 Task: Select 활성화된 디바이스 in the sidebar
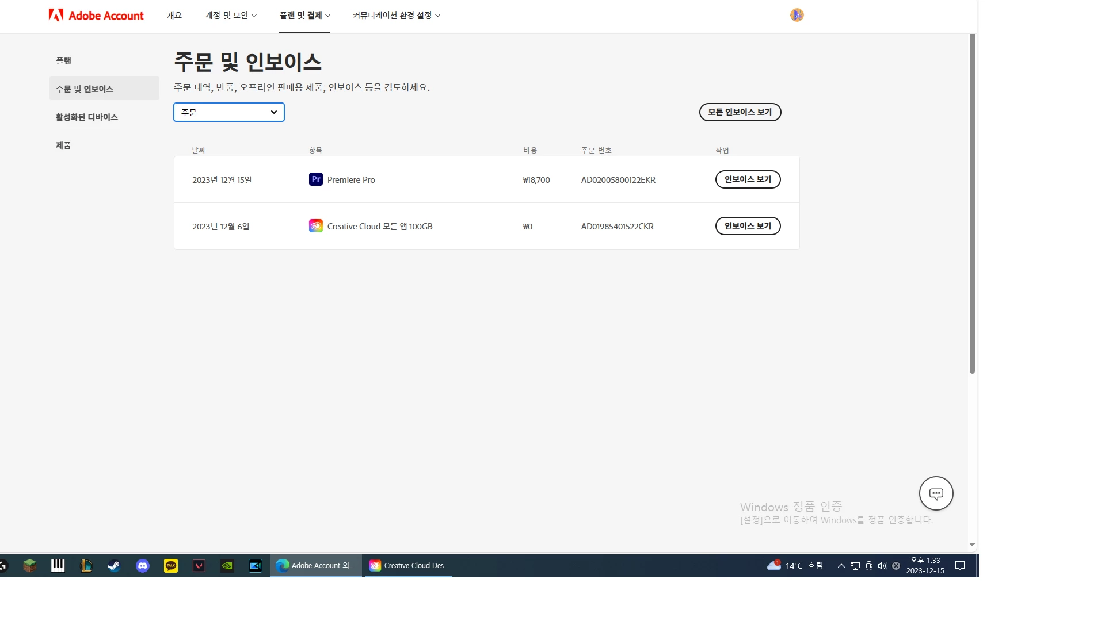[87, 117]
